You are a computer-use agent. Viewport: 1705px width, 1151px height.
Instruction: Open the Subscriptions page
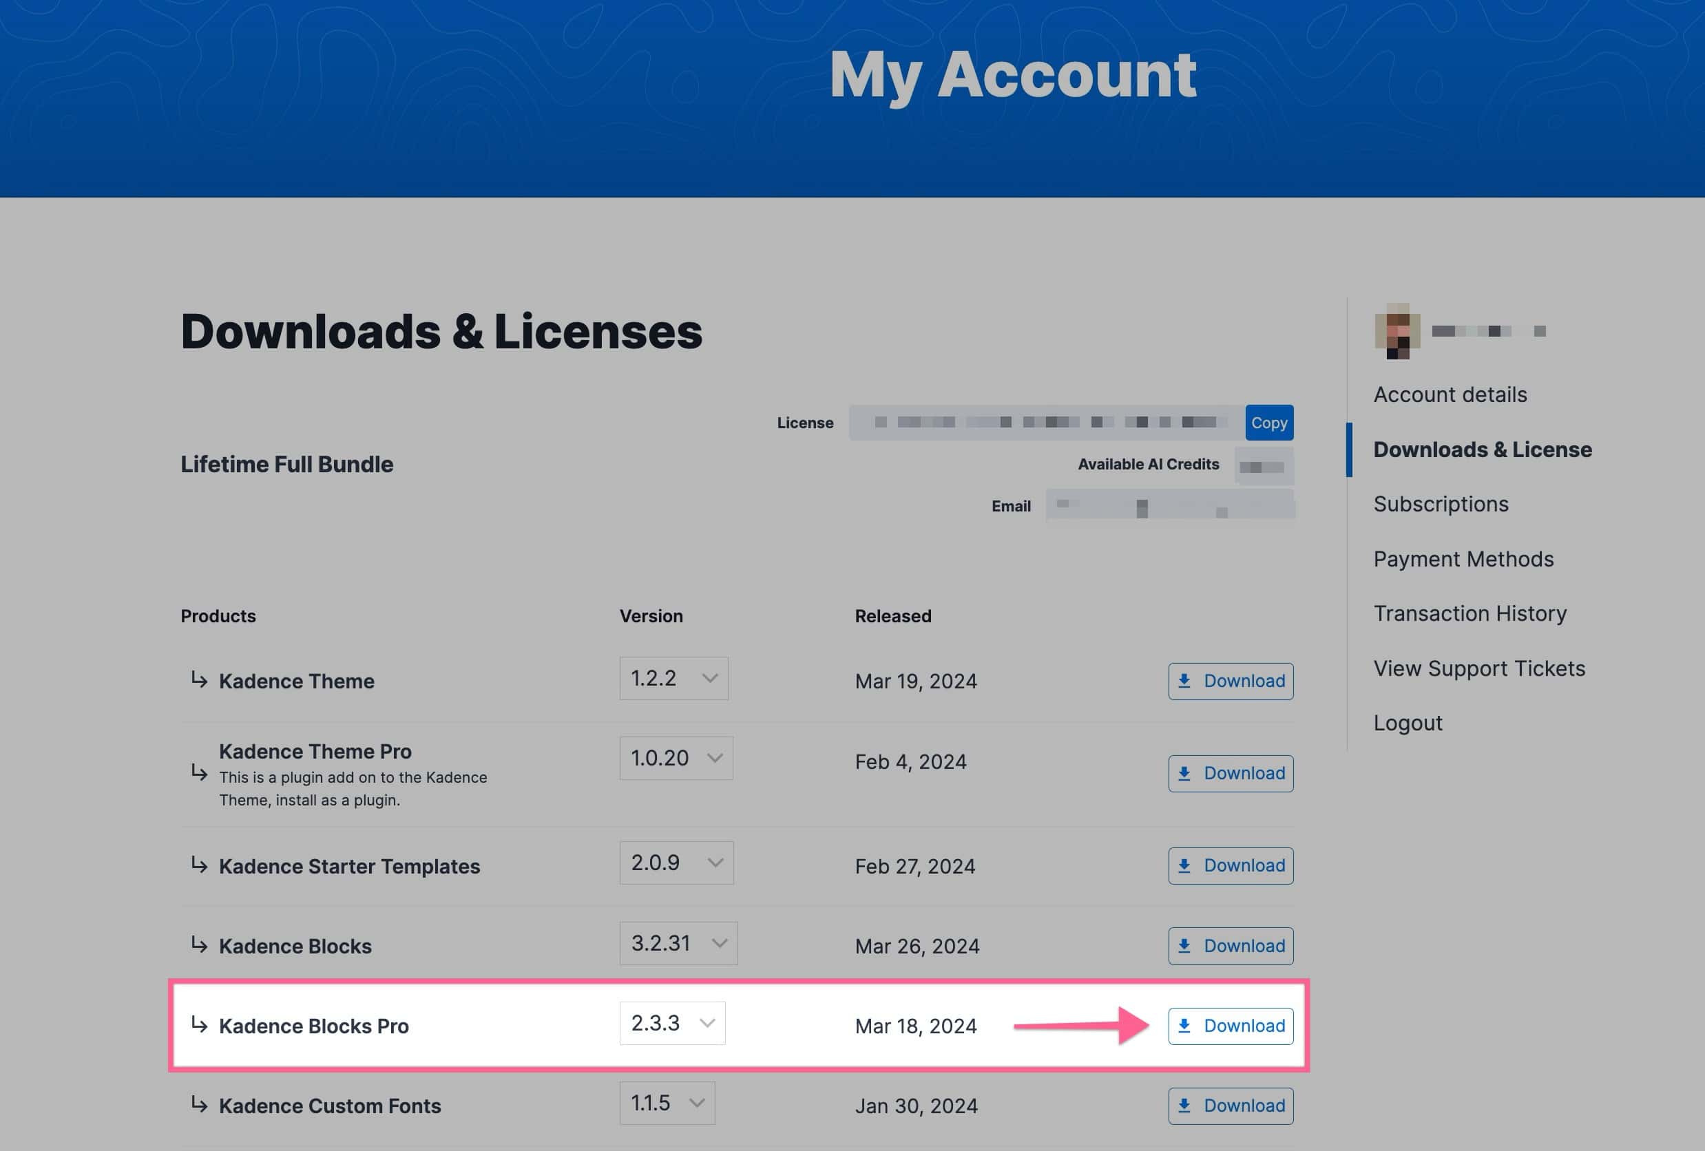(1441, 504)
